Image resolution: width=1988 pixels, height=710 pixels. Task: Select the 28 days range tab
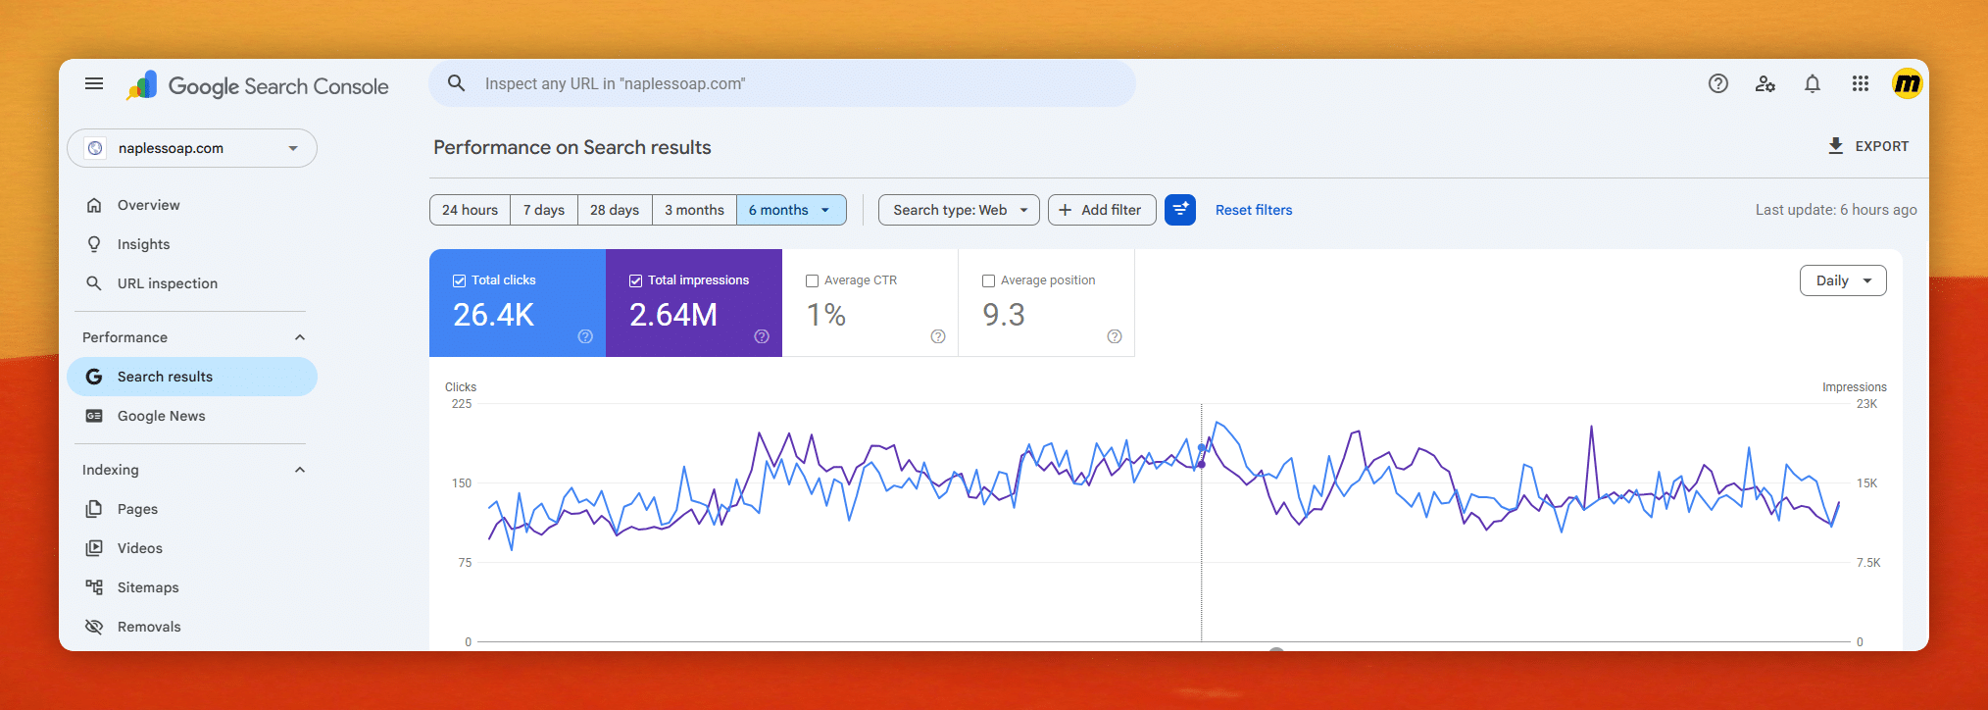click(615, 210)
